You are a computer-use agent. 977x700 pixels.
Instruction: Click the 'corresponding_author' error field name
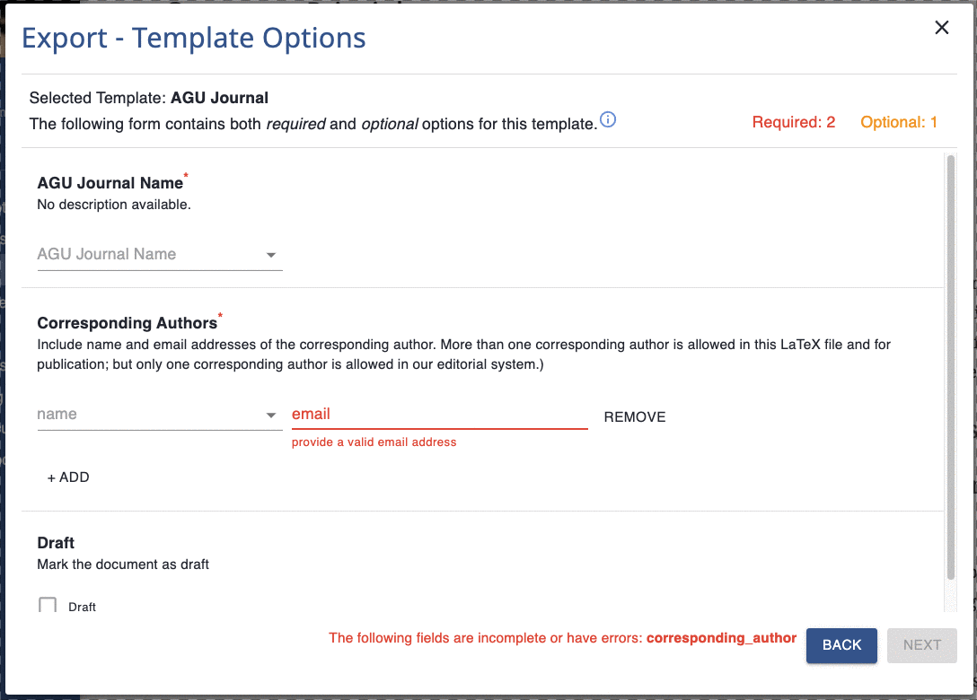[722, 638]
